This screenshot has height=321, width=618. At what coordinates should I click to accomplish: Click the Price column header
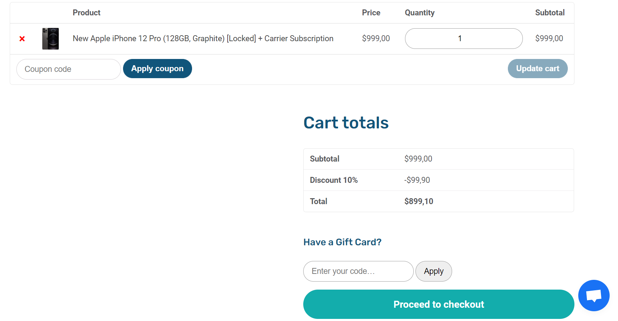coord(371,13)
